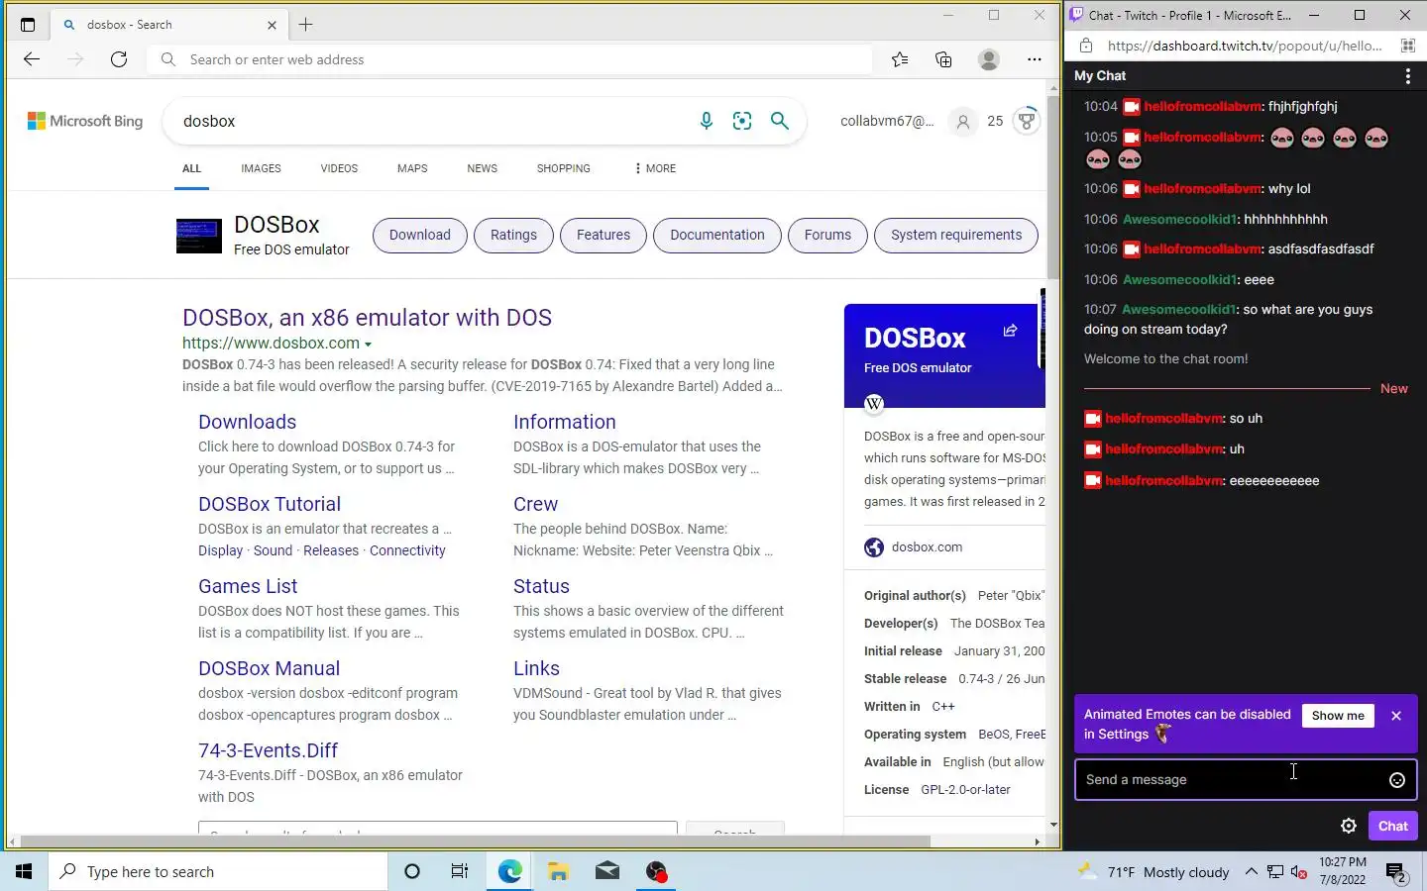Click the Features pill button
Image resolution: width=1427 pixels, height=891 pixels.
(604, 236)
